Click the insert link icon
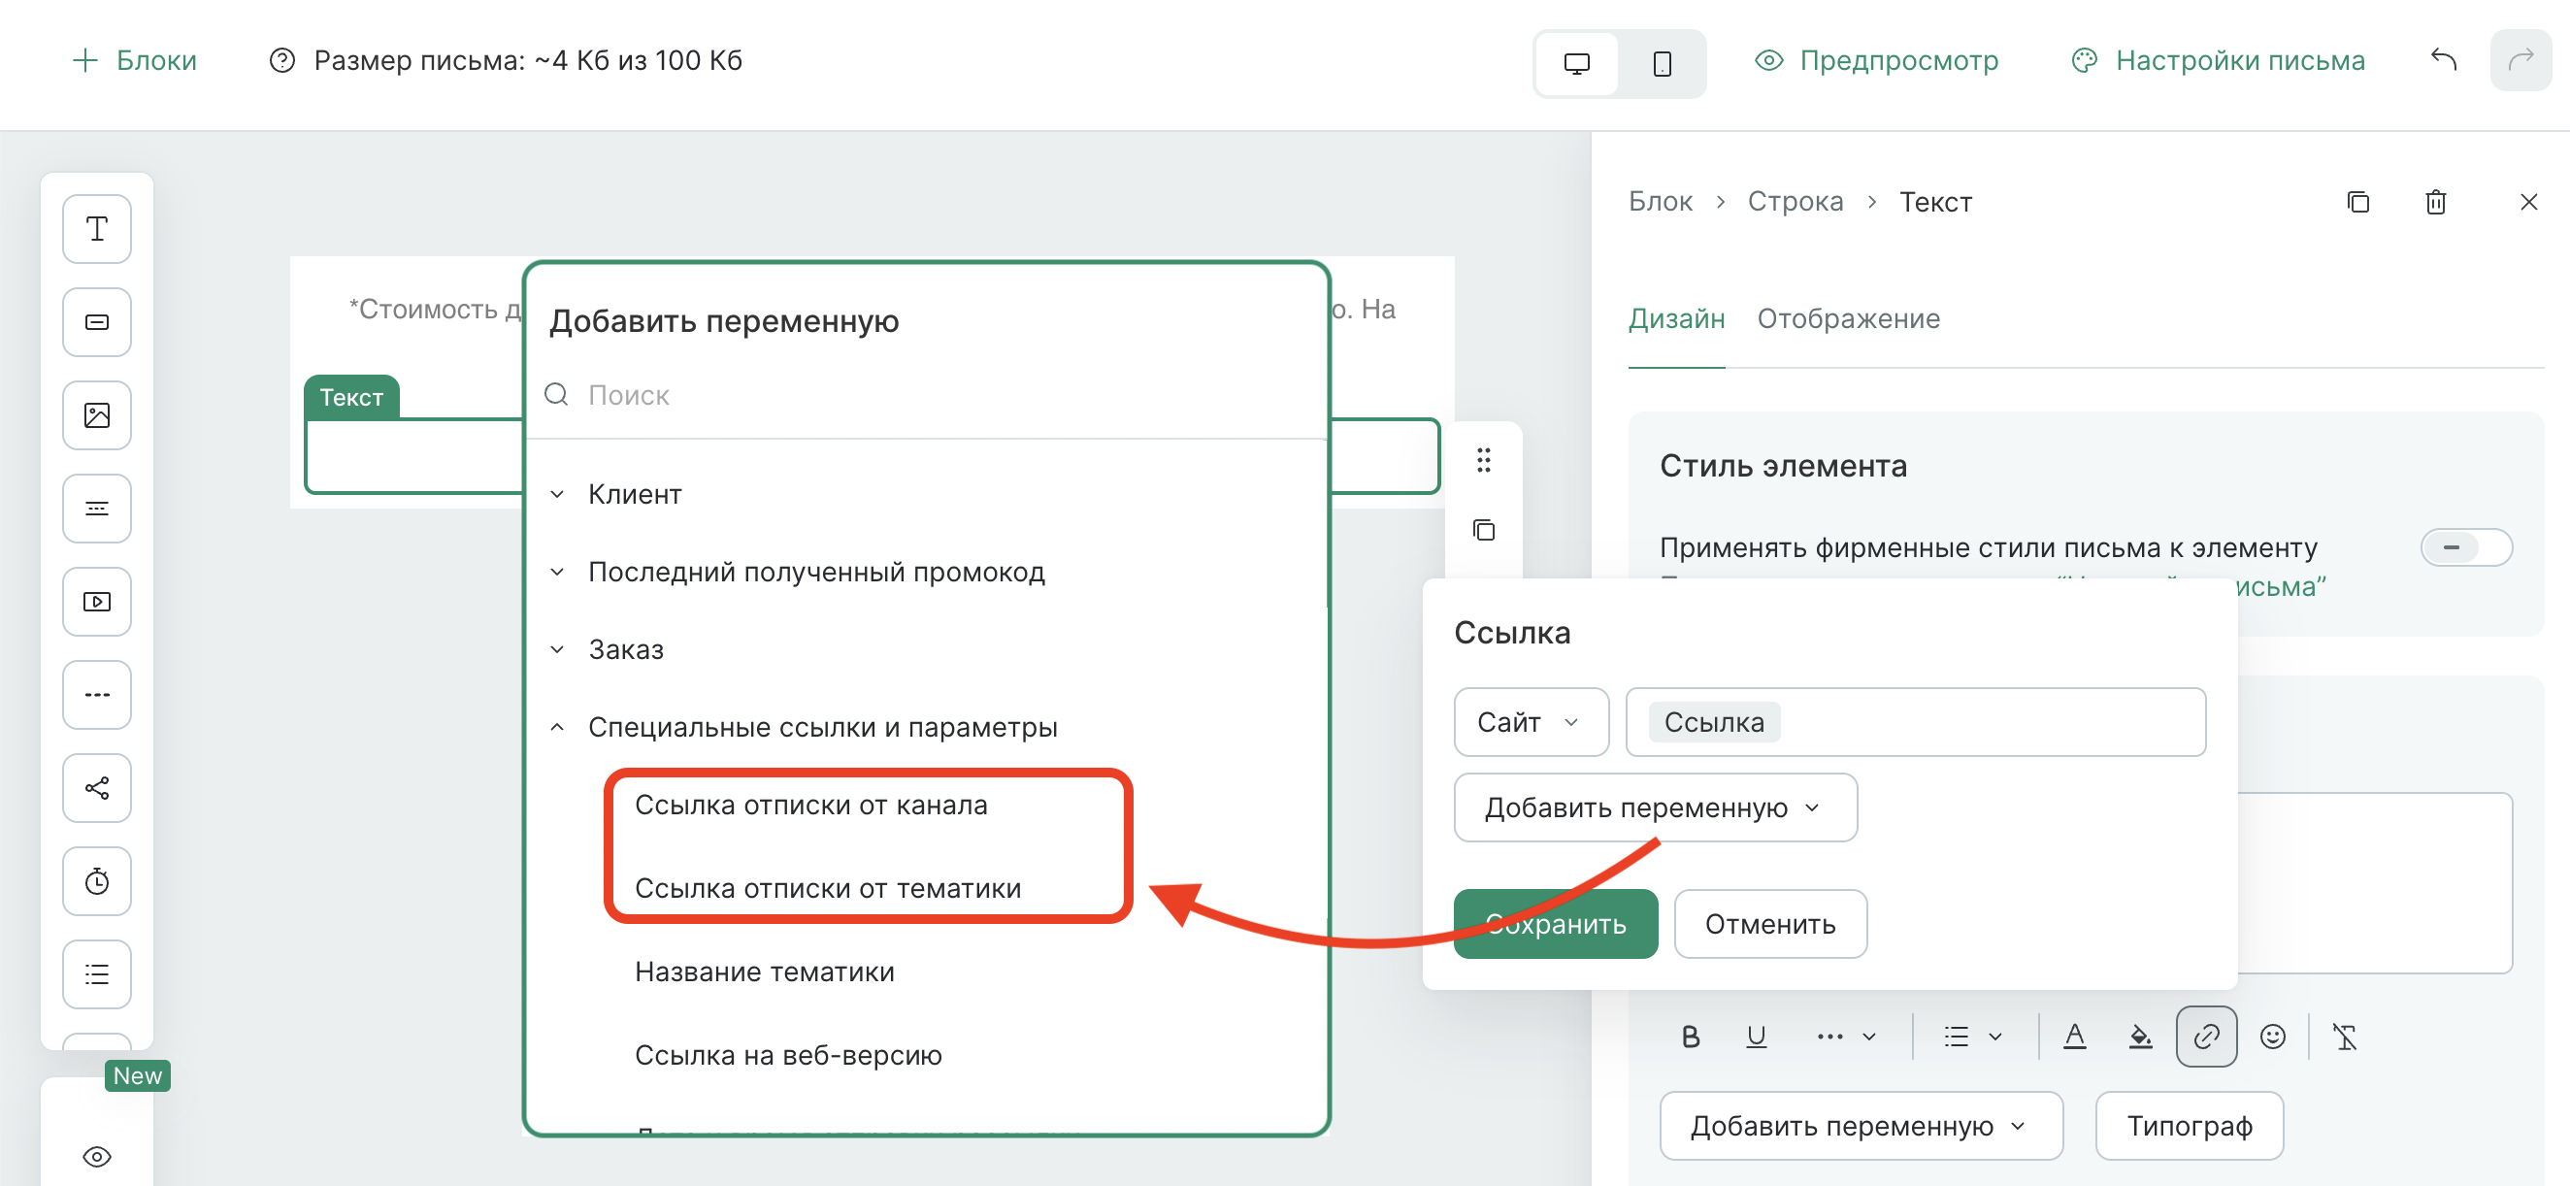2570x1186 pixels. point(2206,1038)
